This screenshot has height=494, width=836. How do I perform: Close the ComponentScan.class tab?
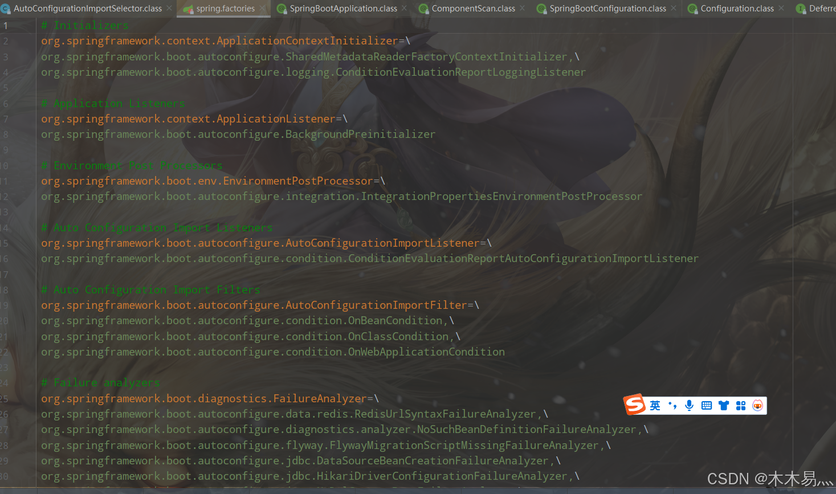point(523,9)
